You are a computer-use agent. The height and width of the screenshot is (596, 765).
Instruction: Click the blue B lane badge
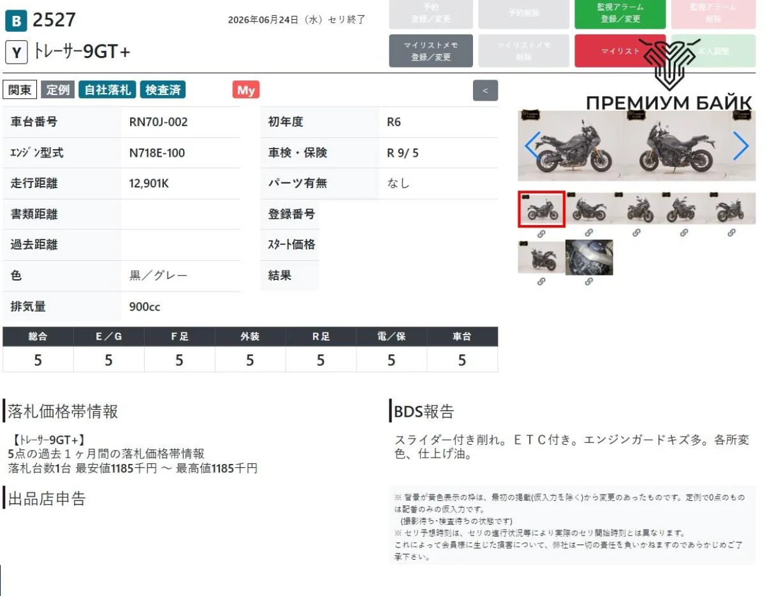(x=16, y=21)
